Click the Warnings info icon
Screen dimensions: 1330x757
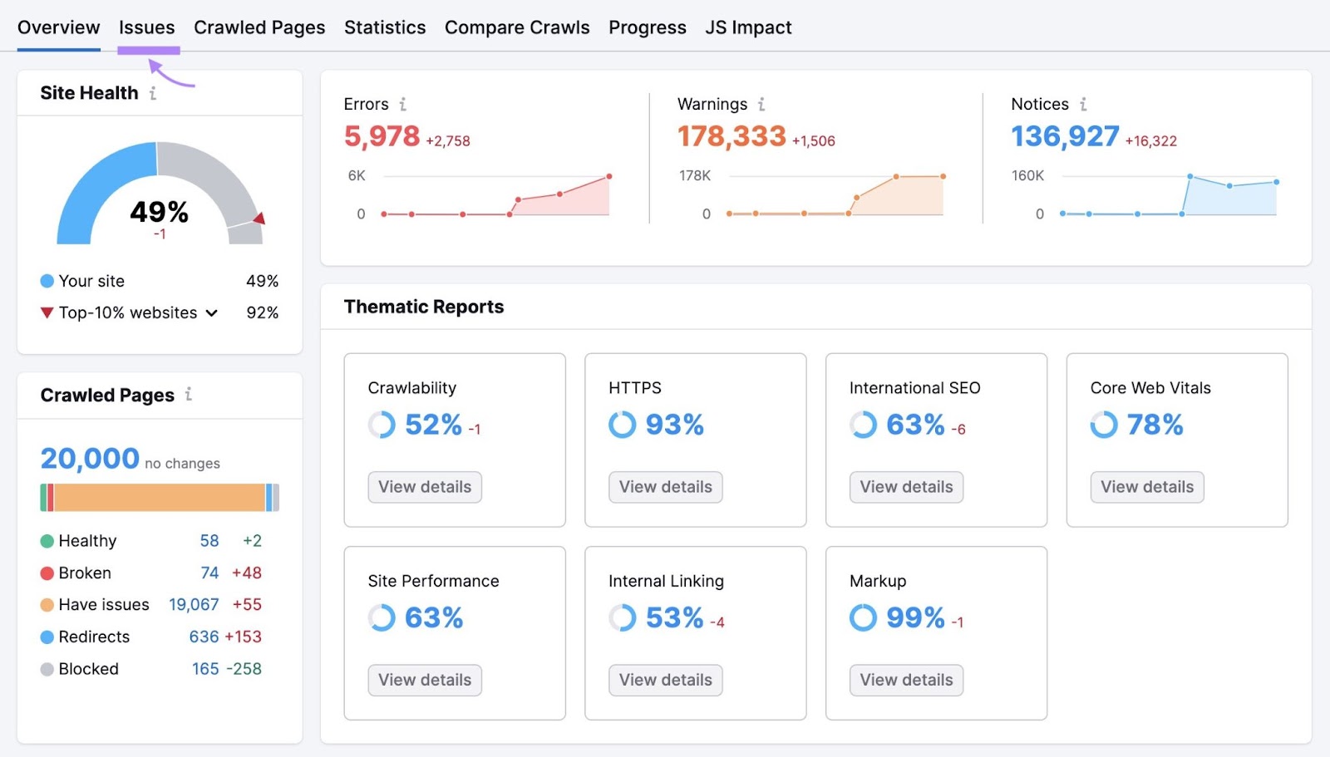pyautogui.click(x=762, y=105)
